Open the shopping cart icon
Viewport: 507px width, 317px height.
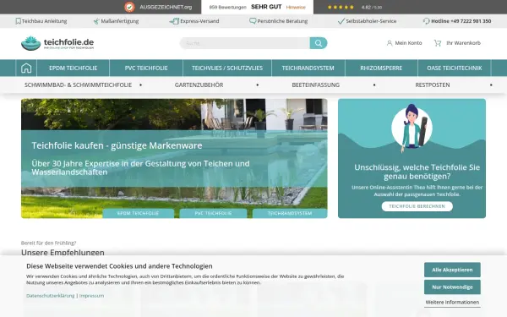tap(438, 43)
